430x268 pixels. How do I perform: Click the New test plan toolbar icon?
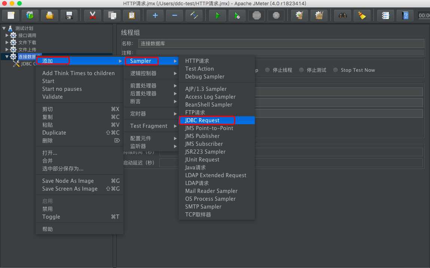pos(11,15)
